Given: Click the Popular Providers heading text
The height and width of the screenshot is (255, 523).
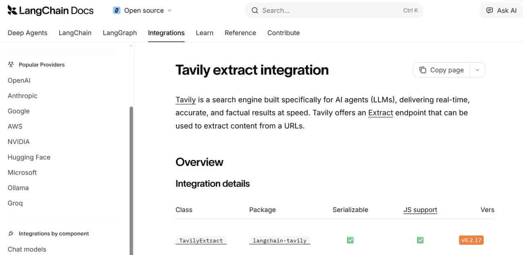Looking at the screenshot, I should coord(42,64).
